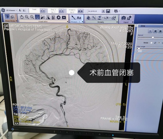Select the first Mode radio button
Viewport: 163px width, 139px height.
click(x=151, y=43)
